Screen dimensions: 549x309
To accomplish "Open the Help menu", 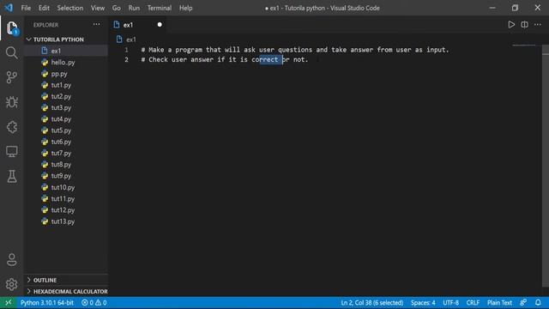I will 186,8.
